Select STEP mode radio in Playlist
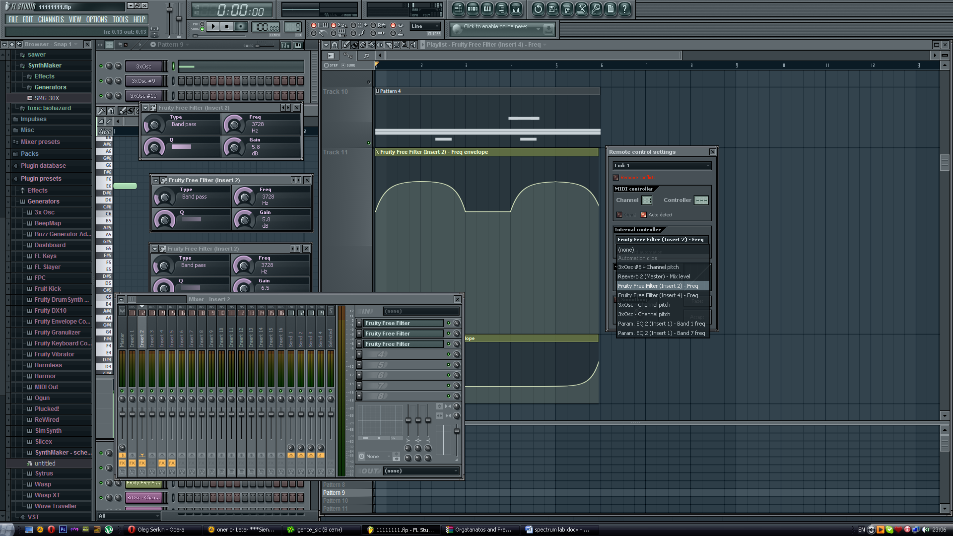 pos(326,65)
